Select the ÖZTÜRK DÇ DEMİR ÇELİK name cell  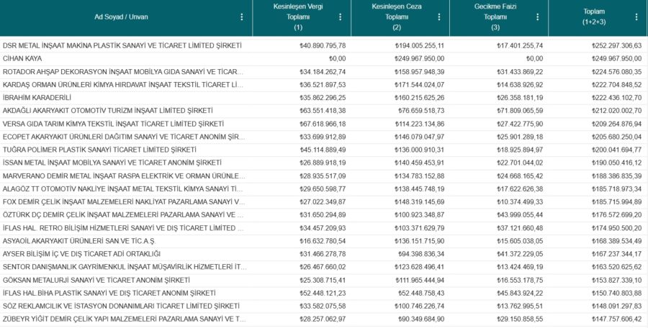coord(122,215)
